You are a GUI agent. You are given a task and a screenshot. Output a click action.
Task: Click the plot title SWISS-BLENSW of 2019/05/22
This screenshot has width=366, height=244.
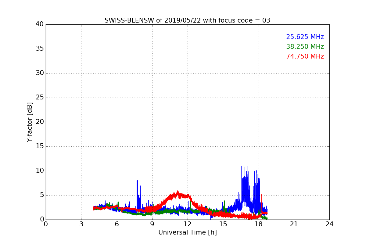coord(187,20)
